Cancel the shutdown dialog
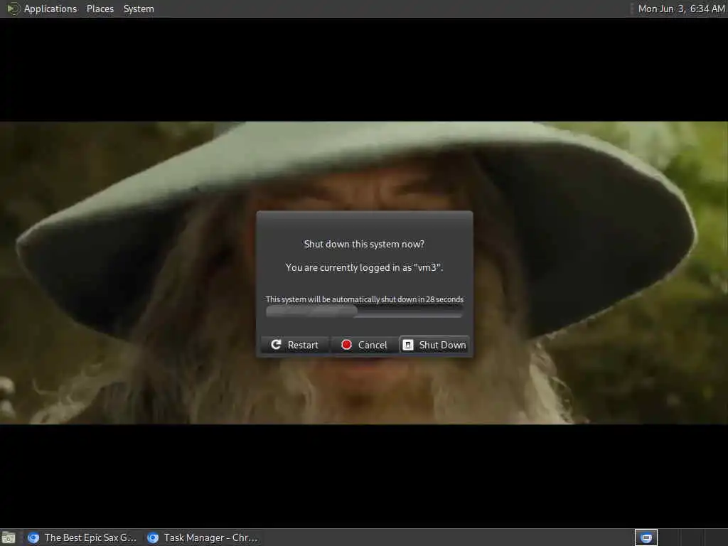The width and height of the screenshot is (728, 546). [x=364, y=345]
